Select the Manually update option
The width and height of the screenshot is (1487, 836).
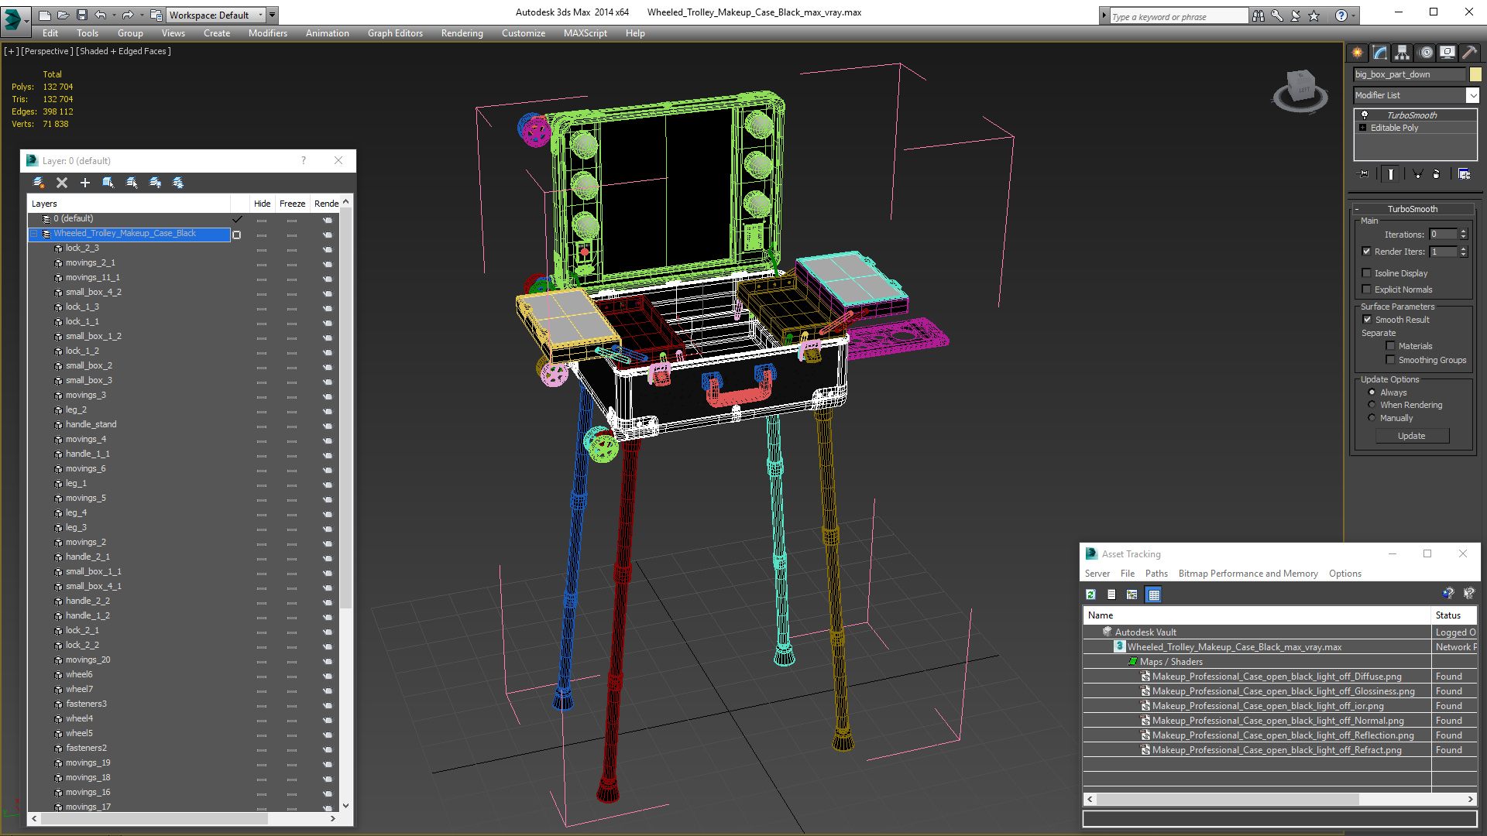pyautogui.click(x=1372, y=418)
